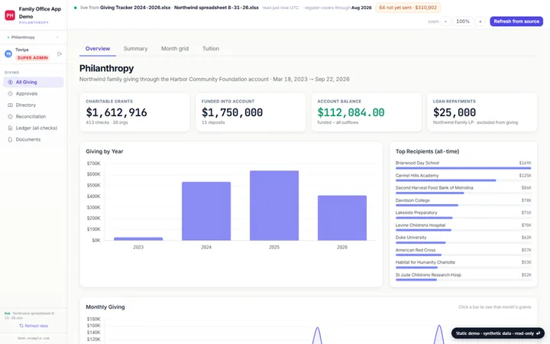550x344 pixels.
Task: Click the Refresh from source button
Action: coord(516,21)
